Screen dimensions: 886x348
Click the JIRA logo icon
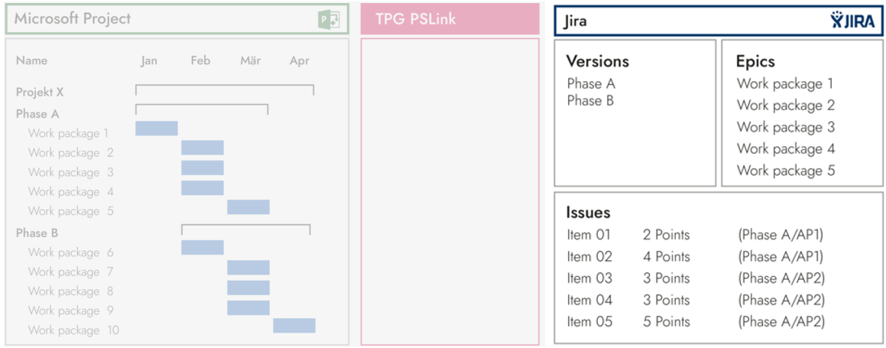(852, 21)
